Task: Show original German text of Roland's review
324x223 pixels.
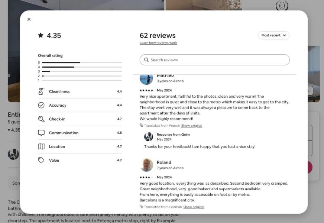Action: point(194,207)
